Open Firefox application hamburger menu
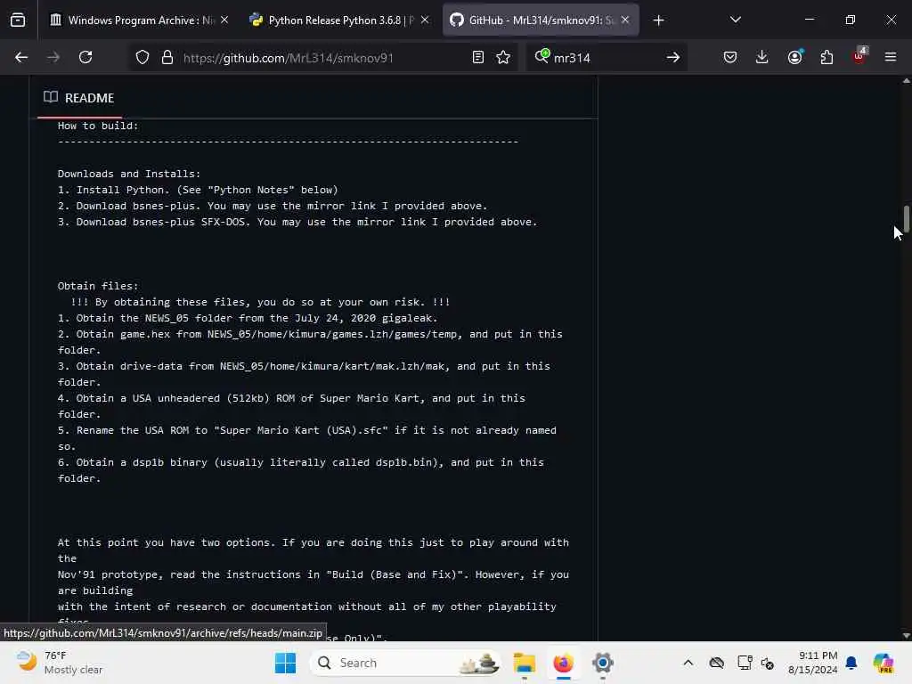Screen dimensions: 912x684 (891, 57)
